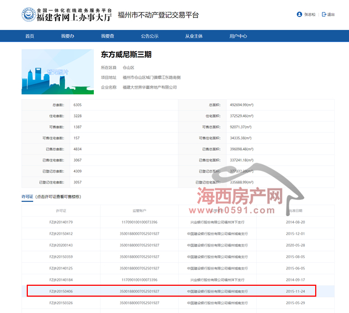Click the district value 仓山区
This screenshot has width=349, height=313.
[129, 67]
